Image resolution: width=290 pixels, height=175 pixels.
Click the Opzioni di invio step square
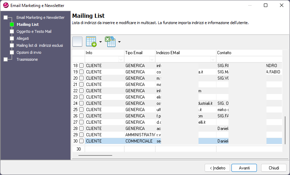pyautogui.click(x=12, y=52)
